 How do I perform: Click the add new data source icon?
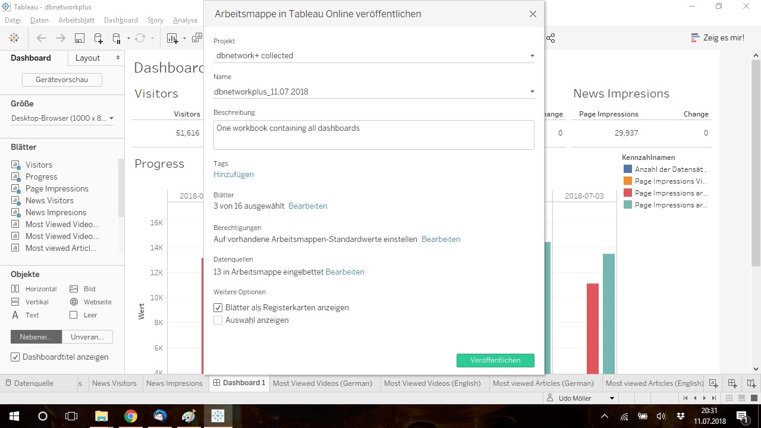coord(98,38)
